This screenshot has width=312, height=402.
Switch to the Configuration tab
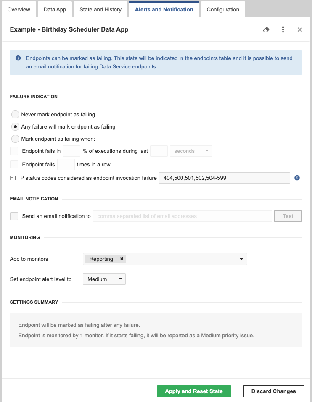pyautogui.click(x=222, y=9)
